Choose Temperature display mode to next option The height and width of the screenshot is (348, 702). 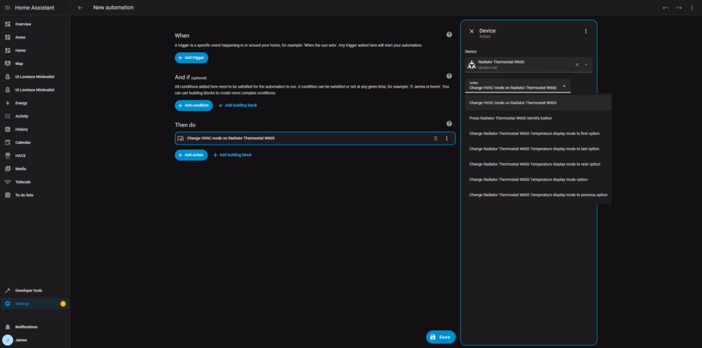point(534,164)
